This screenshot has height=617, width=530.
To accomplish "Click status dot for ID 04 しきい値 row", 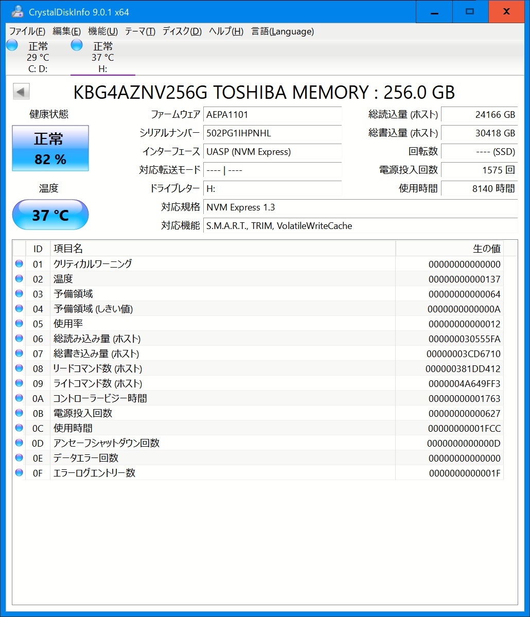I will pos(19,309).
